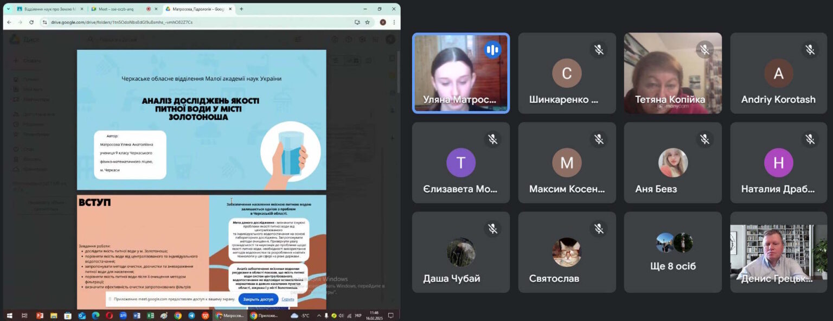The width and height of the screenshot is (833, 321).
Task: Open site information icon in address bar
Action: pos(46,22)
